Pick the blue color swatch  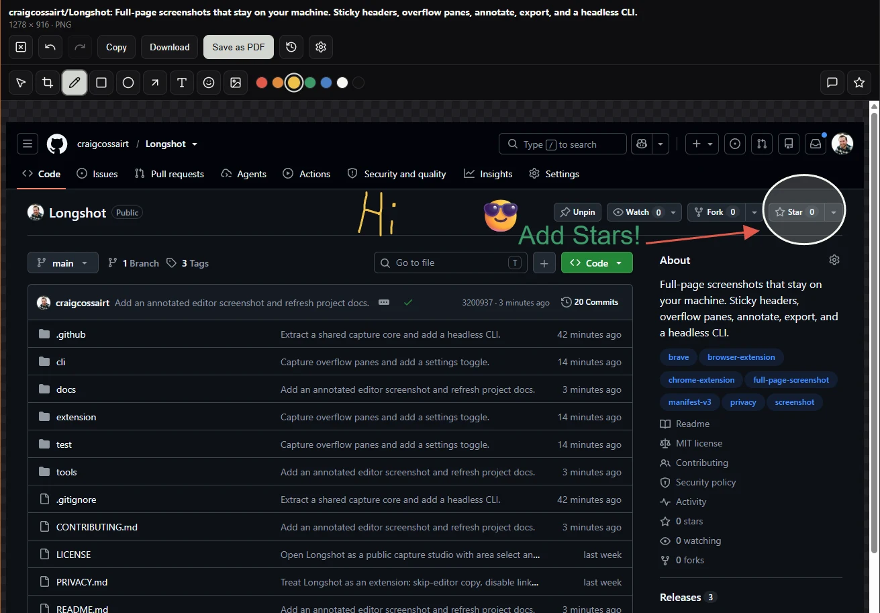[x=326, y=83]
